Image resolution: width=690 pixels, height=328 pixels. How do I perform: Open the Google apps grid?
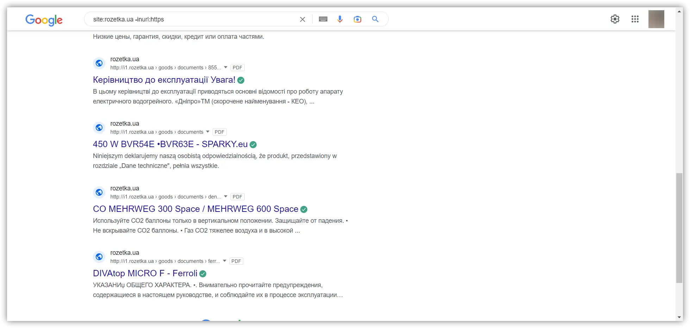(x=635, y=19)
